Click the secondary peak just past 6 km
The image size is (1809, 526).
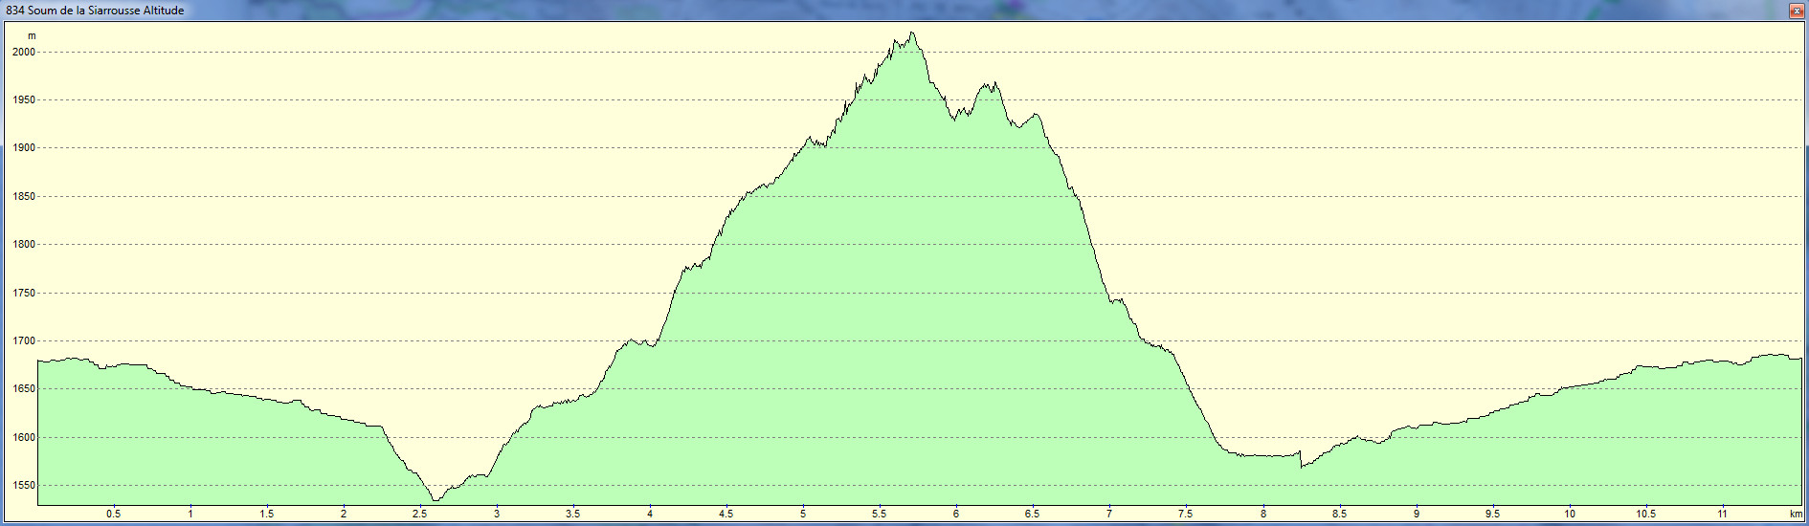tap(990, 85)
